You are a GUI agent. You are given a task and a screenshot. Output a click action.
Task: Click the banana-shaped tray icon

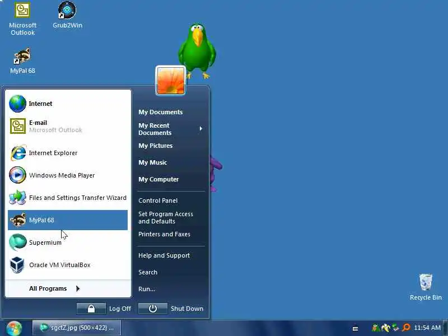click(385, 328)
